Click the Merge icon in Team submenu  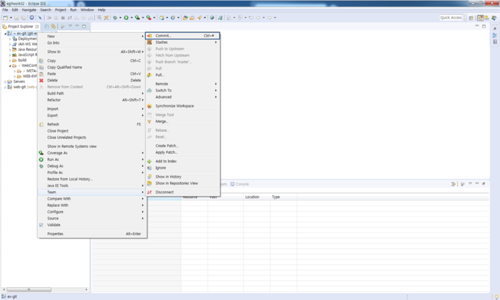pyautogui.click(x=149, y=122)
